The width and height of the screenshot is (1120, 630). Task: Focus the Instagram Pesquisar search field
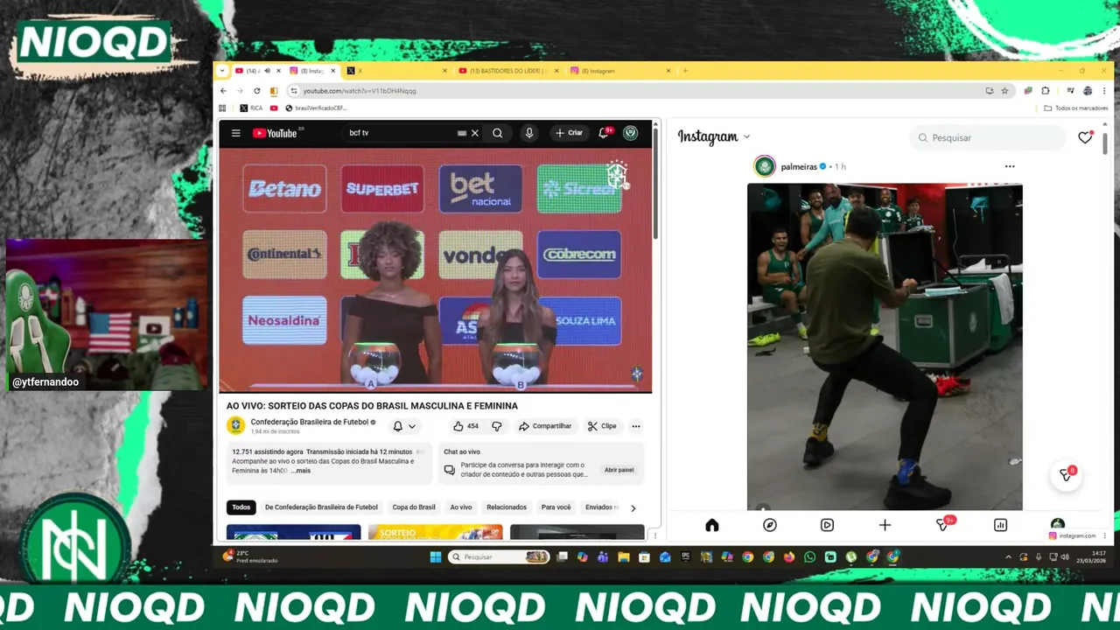(x=989, y=137)
